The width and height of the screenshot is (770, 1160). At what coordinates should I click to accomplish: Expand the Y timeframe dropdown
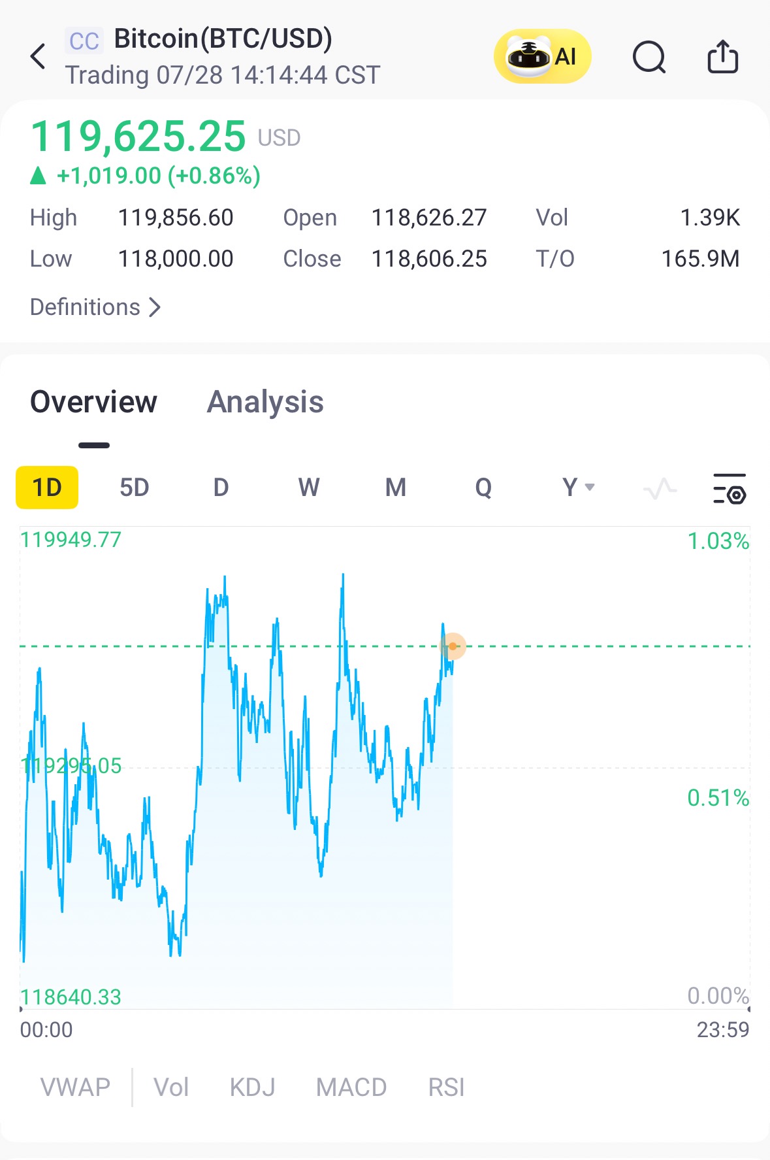[578, 488]
